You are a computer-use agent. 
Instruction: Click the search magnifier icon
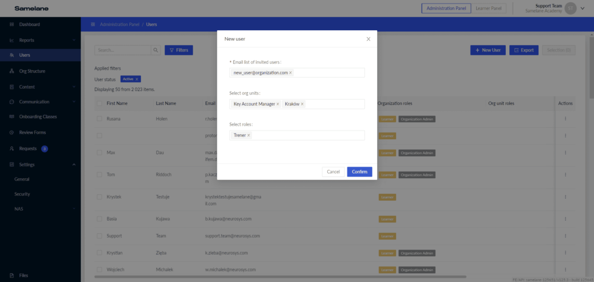(x=155, y=50)
